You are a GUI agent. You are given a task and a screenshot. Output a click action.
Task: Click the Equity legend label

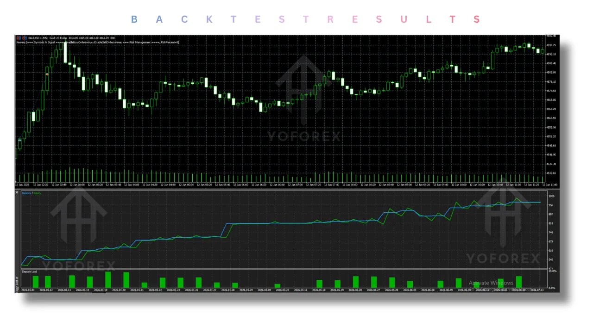(x=37, y=193)
